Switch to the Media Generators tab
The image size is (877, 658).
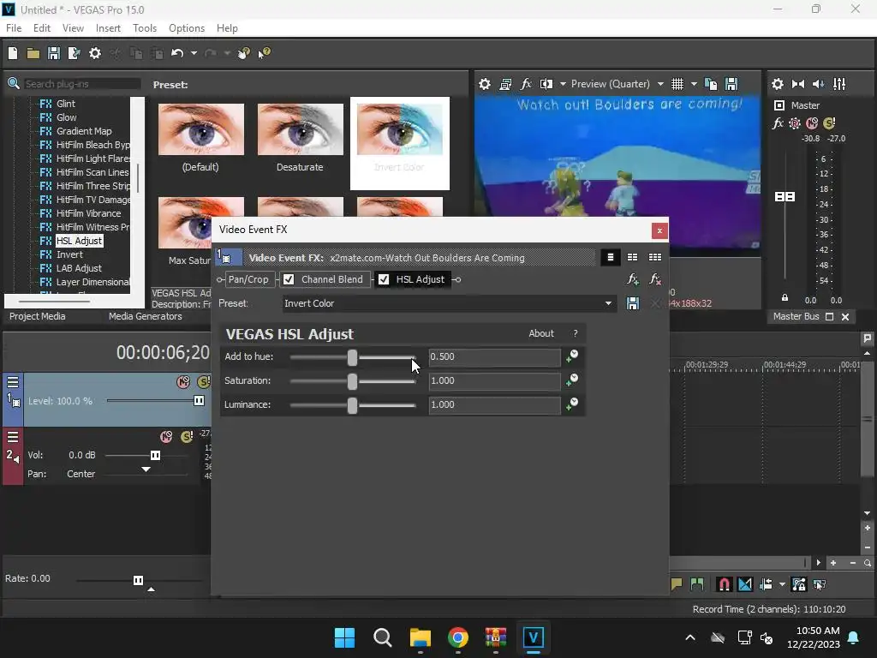point(146,316)
